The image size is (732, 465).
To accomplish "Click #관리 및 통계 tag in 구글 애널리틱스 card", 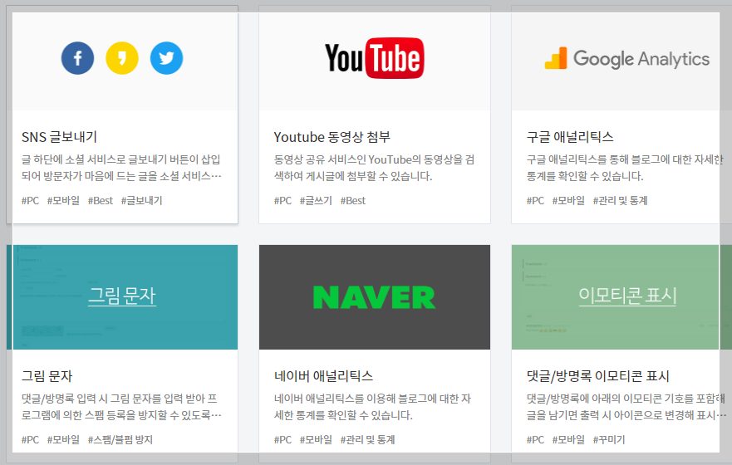I will point(620,201).
